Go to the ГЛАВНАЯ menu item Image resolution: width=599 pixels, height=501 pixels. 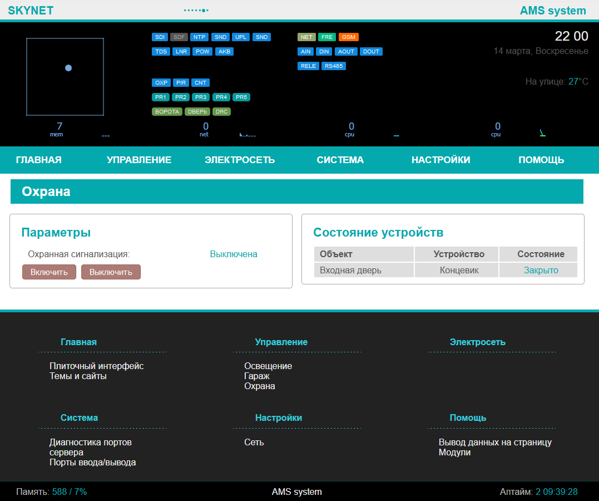pyautogui.click(x=39, y=160)
